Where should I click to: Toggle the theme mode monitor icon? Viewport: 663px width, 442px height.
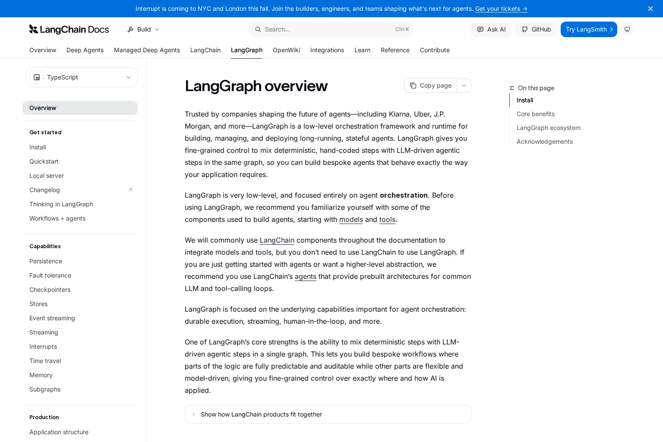click(x=627, y=29)
